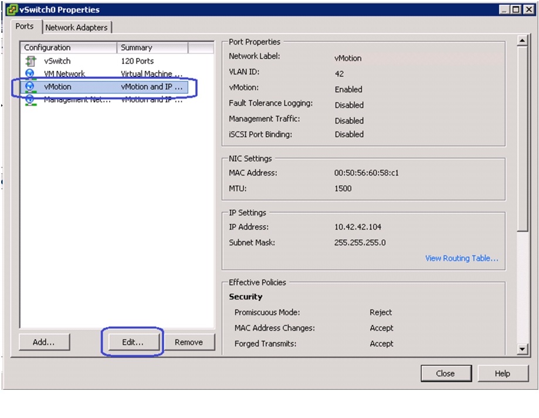This screenshot has width=539, height=418.
Task: Click the properties panel scroll down arrow
Action: point(522,349)
